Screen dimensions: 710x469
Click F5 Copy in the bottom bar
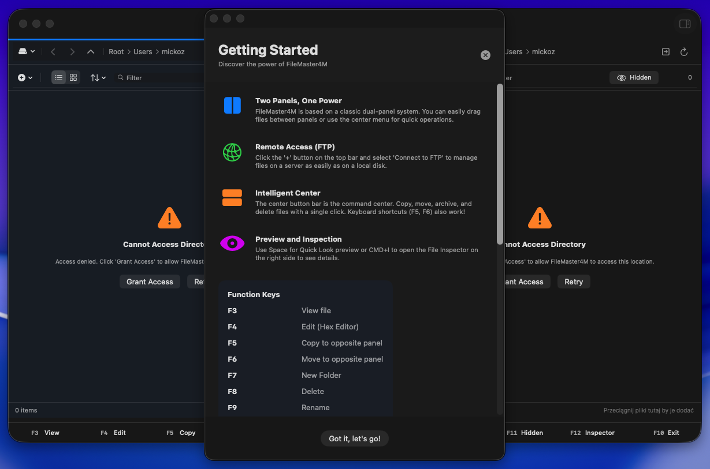[x=181, y=433]
